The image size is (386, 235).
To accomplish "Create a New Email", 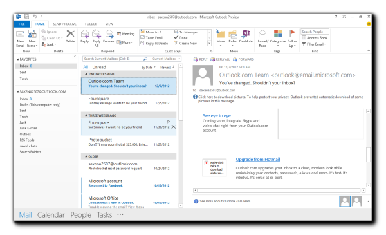I will point(20,39).
